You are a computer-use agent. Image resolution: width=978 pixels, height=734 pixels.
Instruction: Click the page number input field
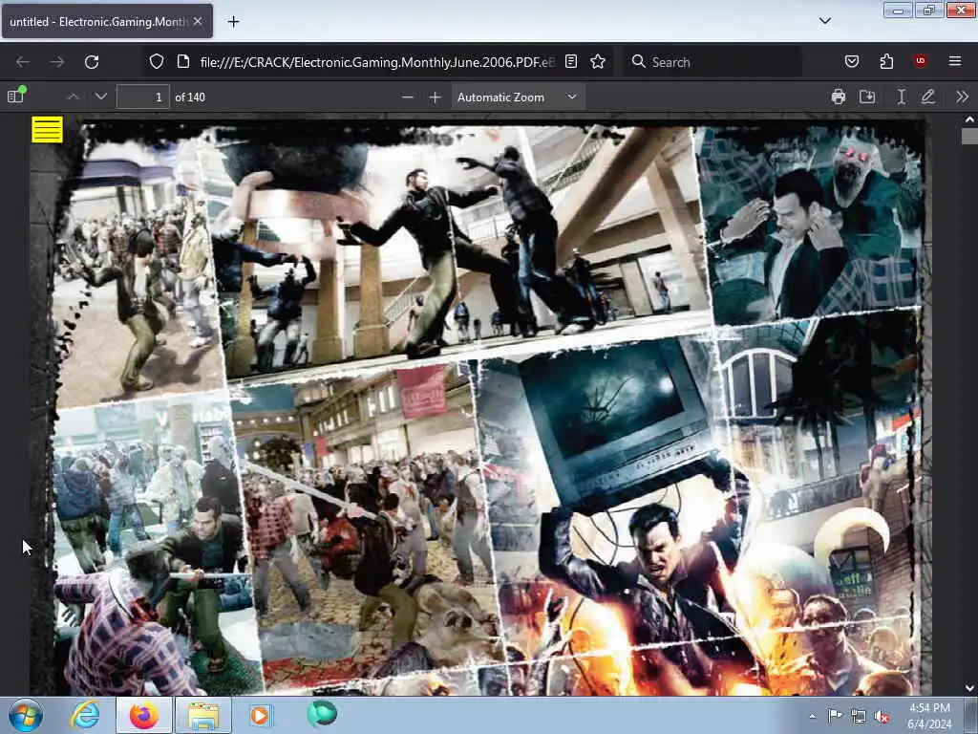143,97
